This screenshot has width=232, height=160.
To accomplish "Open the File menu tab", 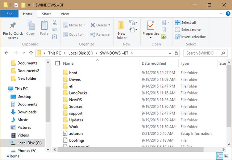I will [9, 14].
